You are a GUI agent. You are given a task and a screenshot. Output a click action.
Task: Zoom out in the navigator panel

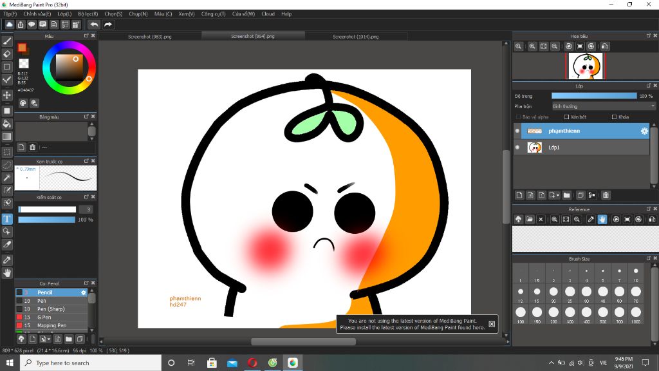coord(555,46)
